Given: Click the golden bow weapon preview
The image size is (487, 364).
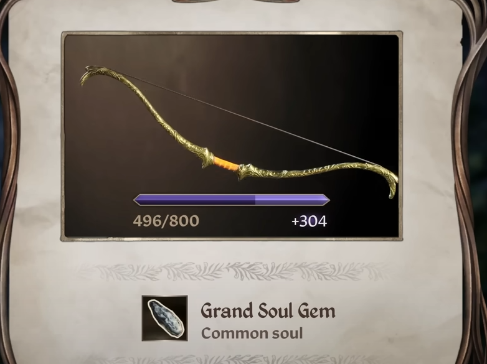Looking at the screenshot, I should click(239, 132).
